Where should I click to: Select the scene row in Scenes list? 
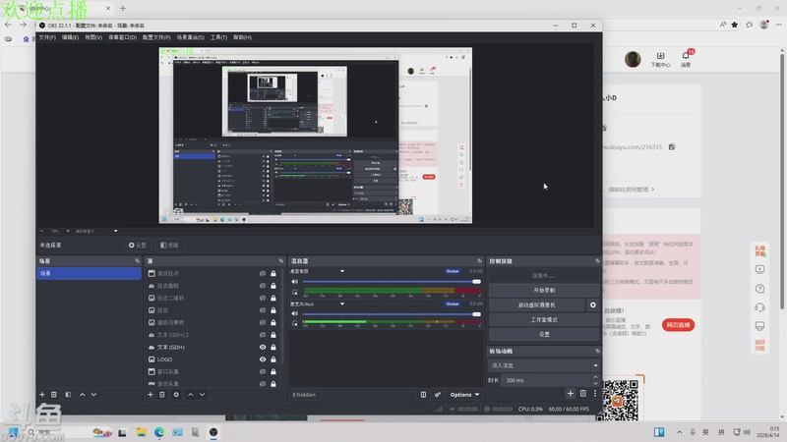[x=89, y=273]
